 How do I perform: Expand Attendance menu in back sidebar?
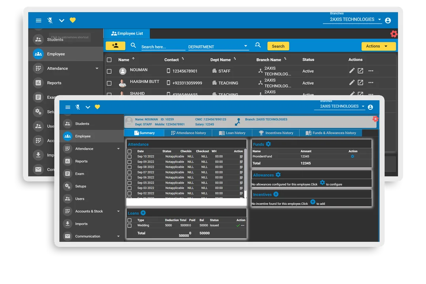pos(97,68)
